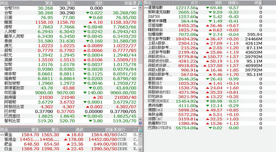The height and width of the screenshot is (152, 276).
Task: Select the 港幣 currency row
Action: 69,27
